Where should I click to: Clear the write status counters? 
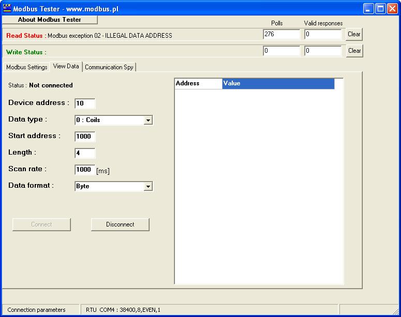tap(354, 51)
